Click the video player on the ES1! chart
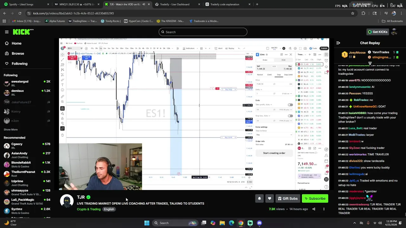406x228 pixels. pos(194,114)
